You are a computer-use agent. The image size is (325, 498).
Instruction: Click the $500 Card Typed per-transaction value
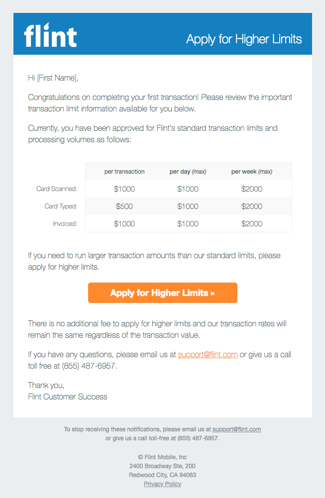pos(124,206)
